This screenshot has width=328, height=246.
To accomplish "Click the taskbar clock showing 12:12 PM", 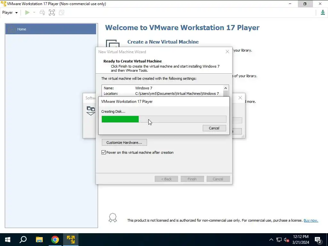I will pyautogui.click(x=300, y=240).
